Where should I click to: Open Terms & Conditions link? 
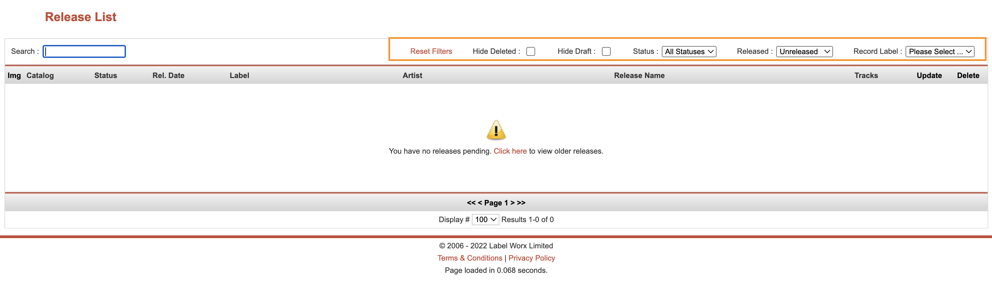tap(469, 258)
